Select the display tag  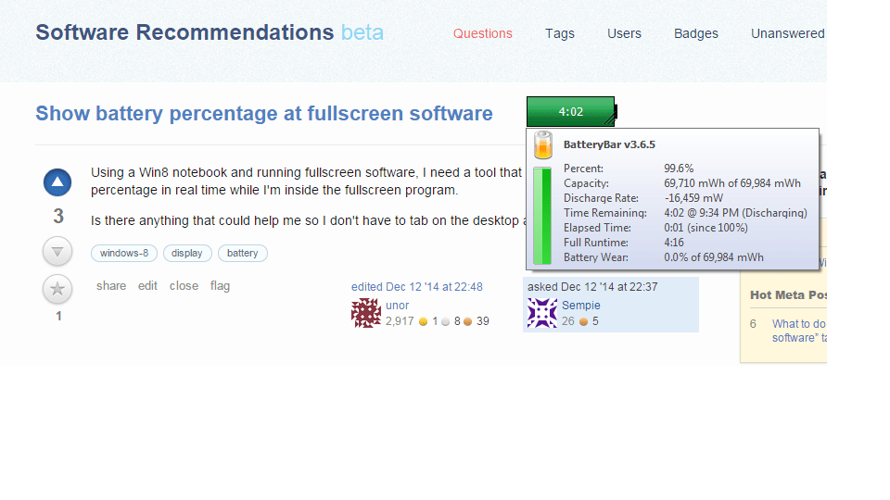(x=187, y=253)
